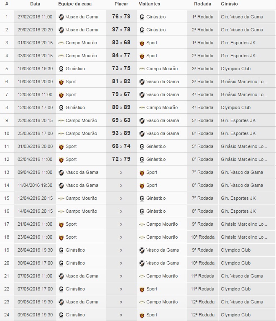
Task: Click home Sport shield icon in game 6
Action: [x=61, y=82]
